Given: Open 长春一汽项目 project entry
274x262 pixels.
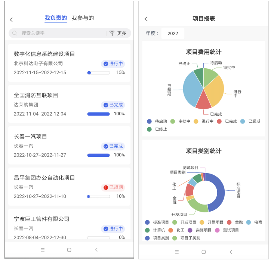Looking at the screenshot, I should pyautogui.click(x=69, y=145).
